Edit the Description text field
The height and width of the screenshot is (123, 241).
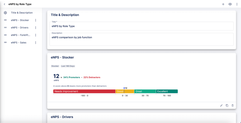point(141,39)
